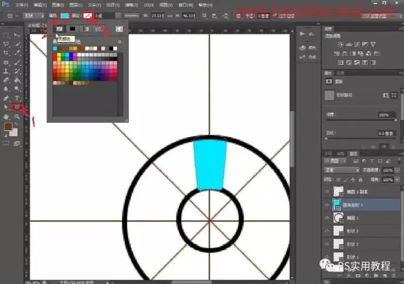The image size is (404, 284).
Task: Select the Eyedropper tool
Action: [x=17, y=53]
